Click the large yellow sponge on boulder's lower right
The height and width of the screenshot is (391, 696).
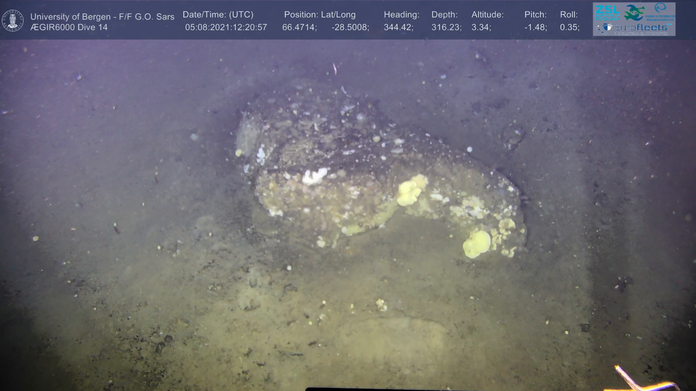[x=476, y=244]
